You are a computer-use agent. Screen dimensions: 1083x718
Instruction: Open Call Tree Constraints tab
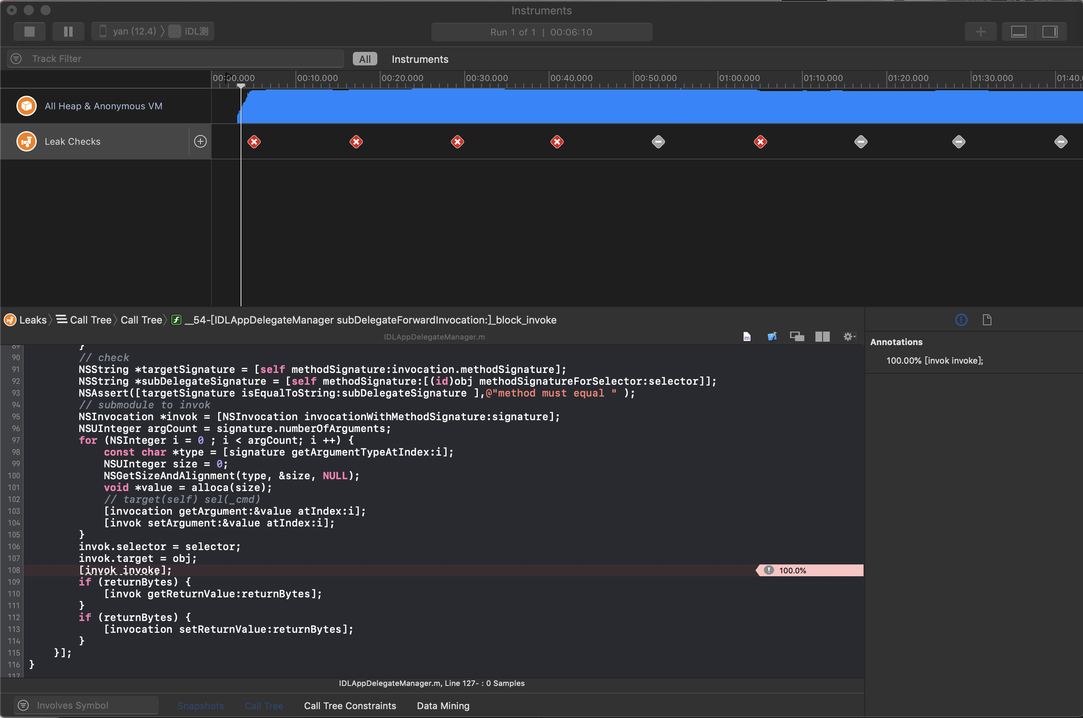point(349,705)
